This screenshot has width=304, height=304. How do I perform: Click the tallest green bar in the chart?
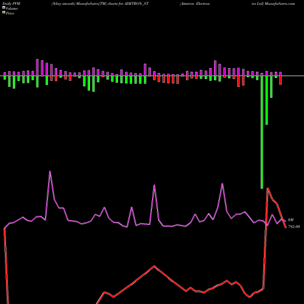262,132
